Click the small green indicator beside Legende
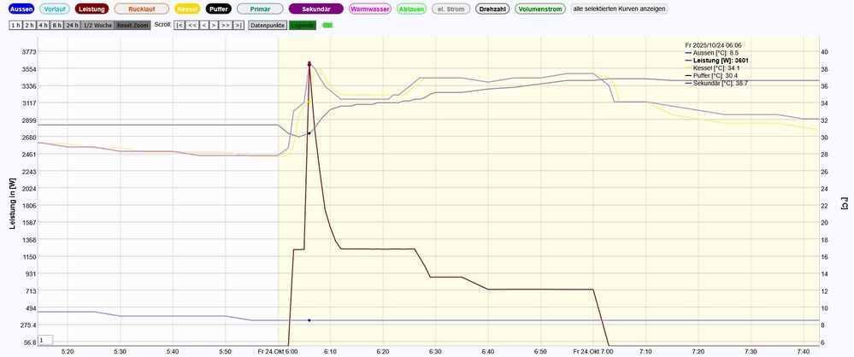This screenshot has width=854, height=357. (x=327, y=26)
